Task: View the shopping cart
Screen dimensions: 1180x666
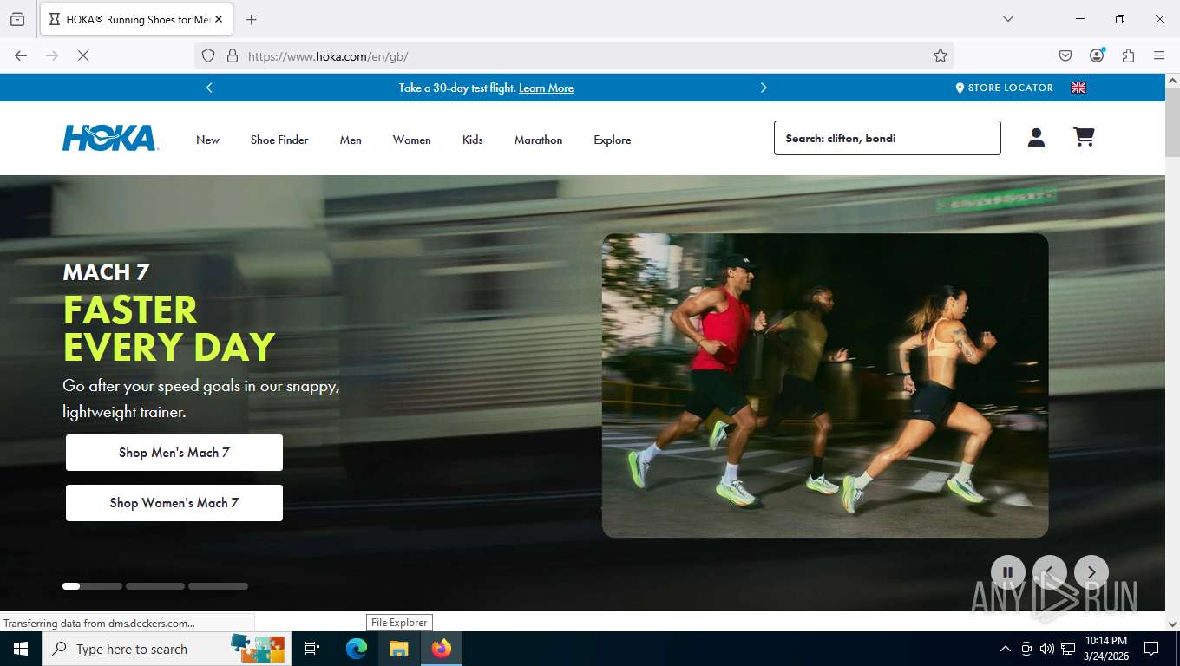Action: (x=1084, y=137)
